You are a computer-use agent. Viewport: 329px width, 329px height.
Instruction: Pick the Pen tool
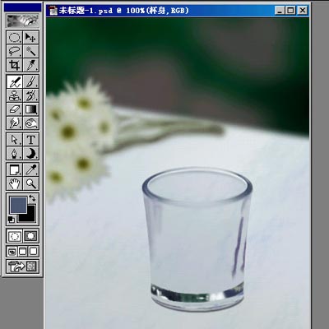14,153
